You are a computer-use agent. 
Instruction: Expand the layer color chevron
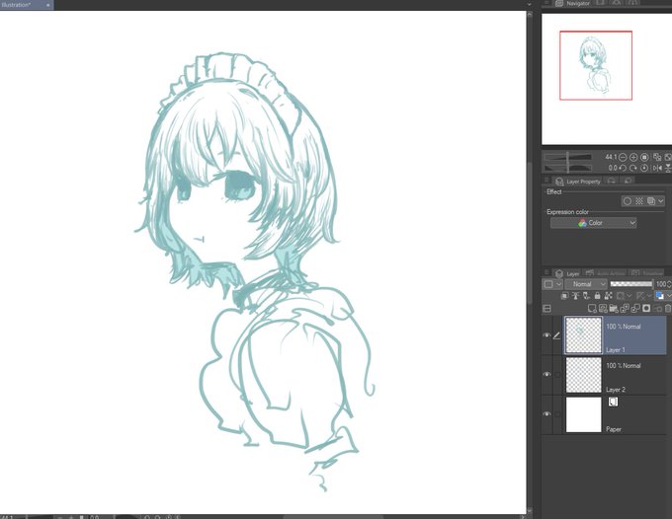click(x=669, y=296)
